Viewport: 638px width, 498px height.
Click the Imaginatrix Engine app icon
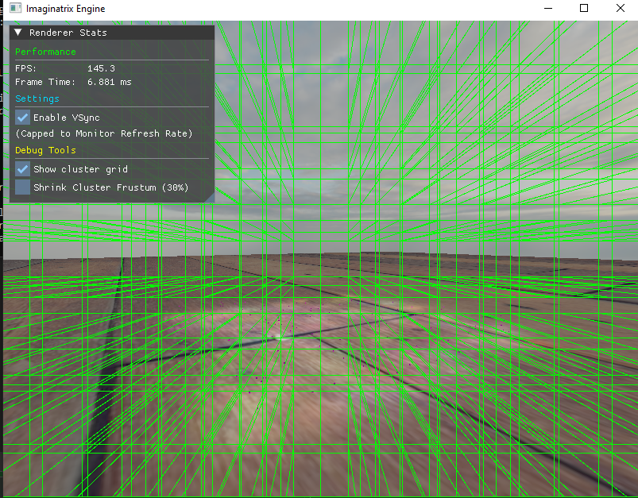[x=15, y=8]
